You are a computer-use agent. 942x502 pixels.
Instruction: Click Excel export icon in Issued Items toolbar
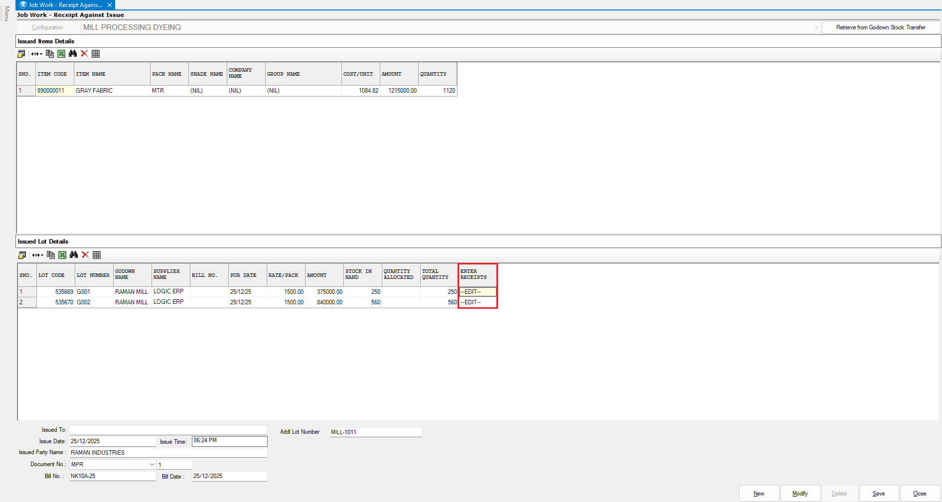point(61,54)
